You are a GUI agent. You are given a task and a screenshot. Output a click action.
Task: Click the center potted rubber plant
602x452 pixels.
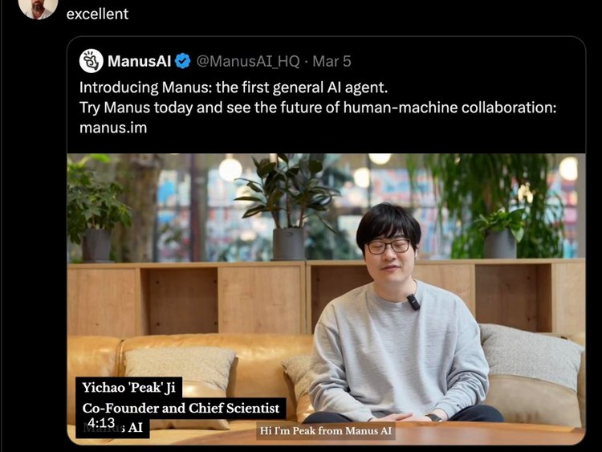click(288, 207)
